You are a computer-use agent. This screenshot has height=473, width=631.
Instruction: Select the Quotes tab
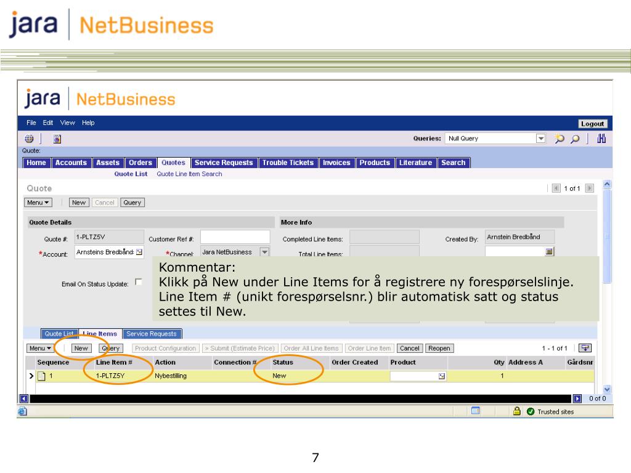click(x=173, y=163)
